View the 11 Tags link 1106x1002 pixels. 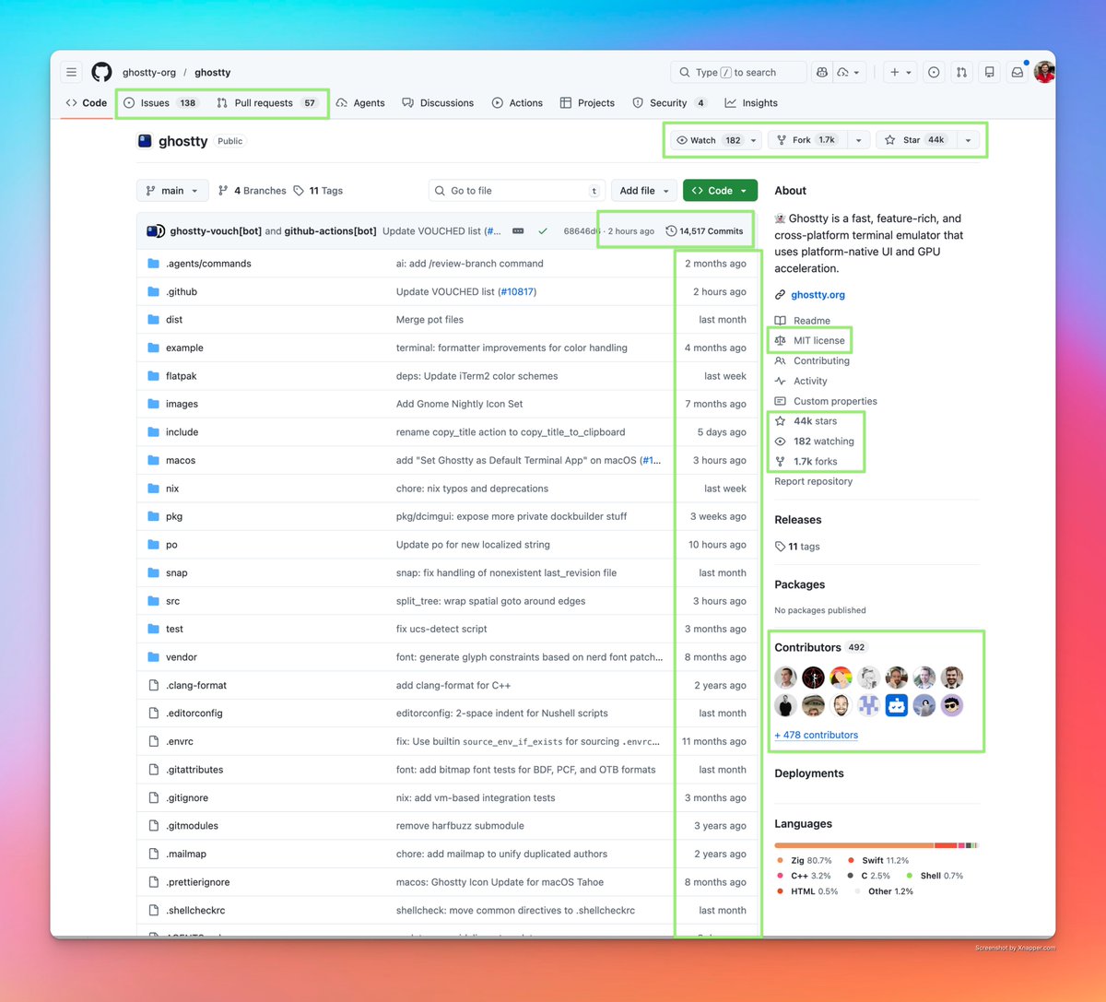point(318,191)
